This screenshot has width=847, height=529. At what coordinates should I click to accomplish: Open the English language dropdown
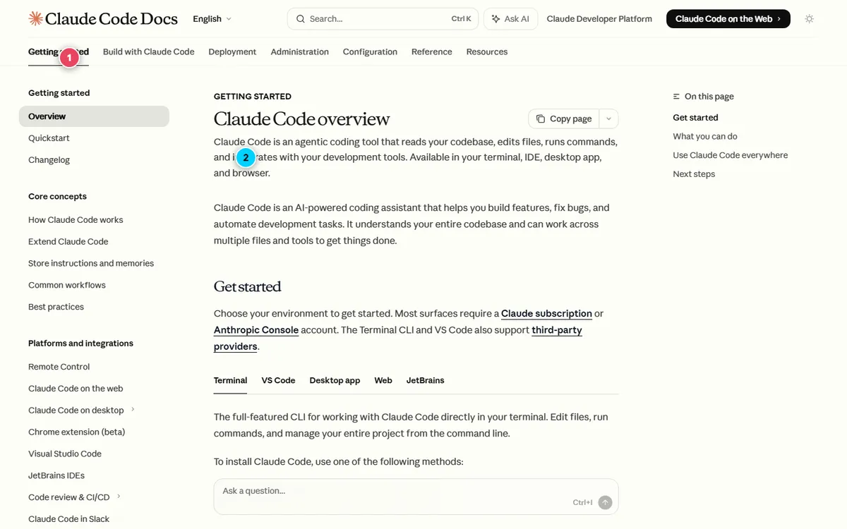(211, 19)
